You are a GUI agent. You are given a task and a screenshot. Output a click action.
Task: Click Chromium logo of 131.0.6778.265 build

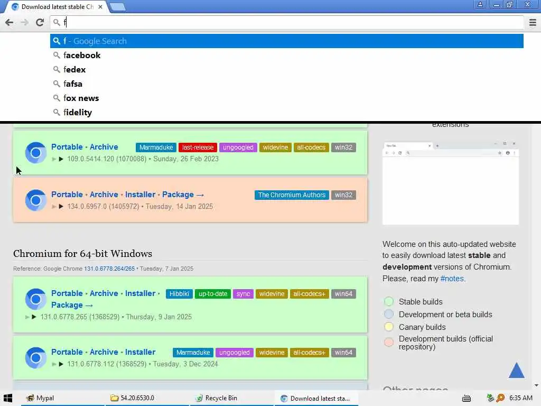[35, 299]
